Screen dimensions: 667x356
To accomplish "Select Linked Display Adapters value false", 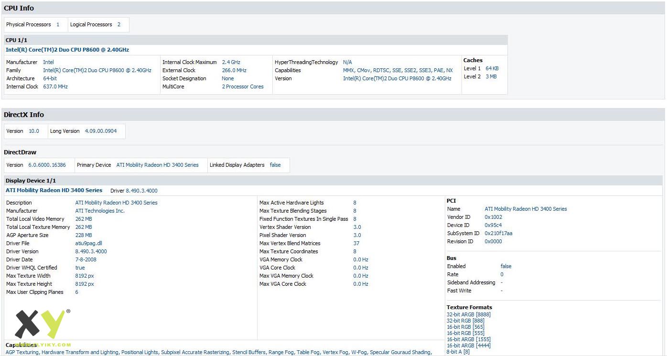I will coord(275,165).
